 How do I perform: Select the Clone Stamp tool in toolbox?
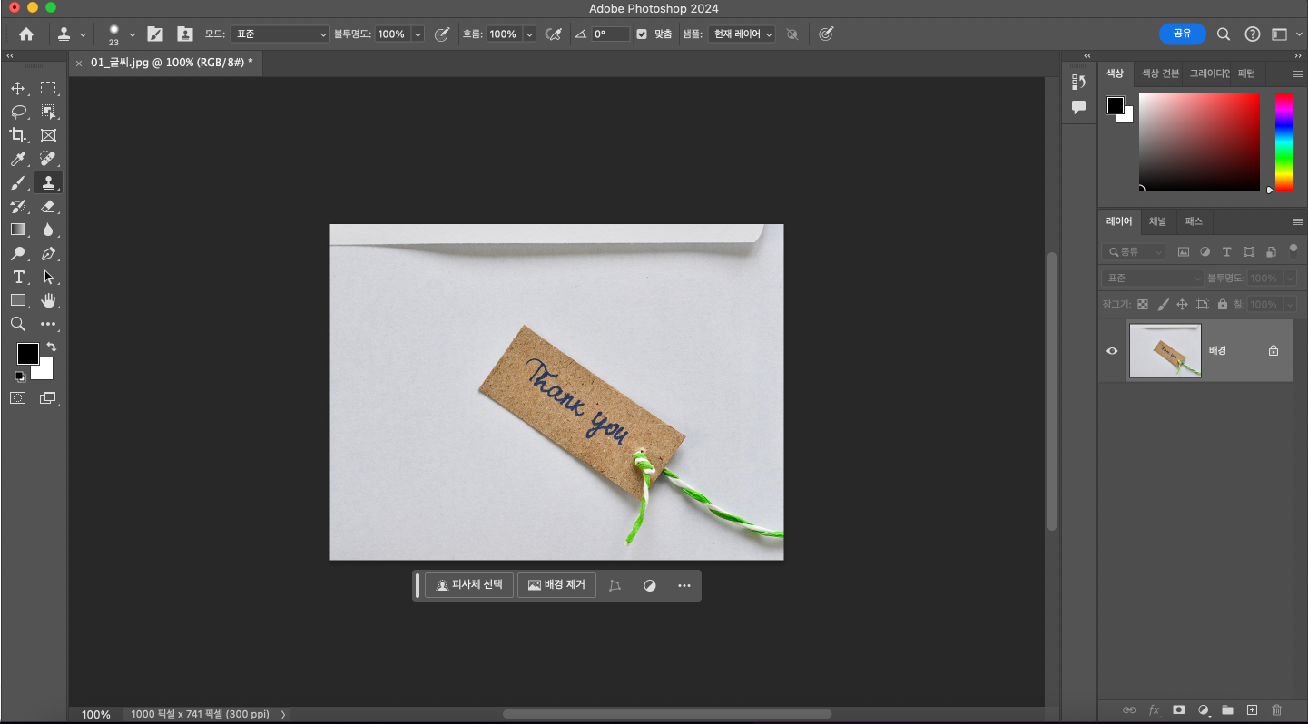click(48, 182)
